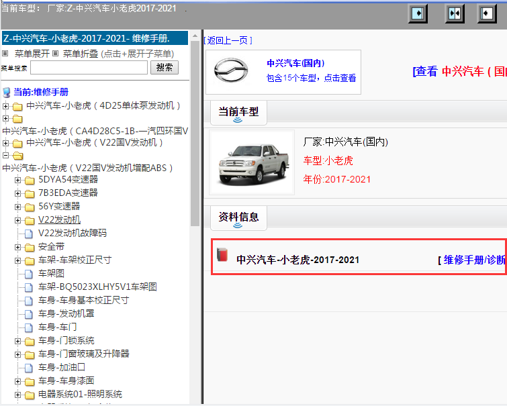Click folder icon of V22发动机
The width and height of the screenshot is (507, 406).
coord(30,221)
